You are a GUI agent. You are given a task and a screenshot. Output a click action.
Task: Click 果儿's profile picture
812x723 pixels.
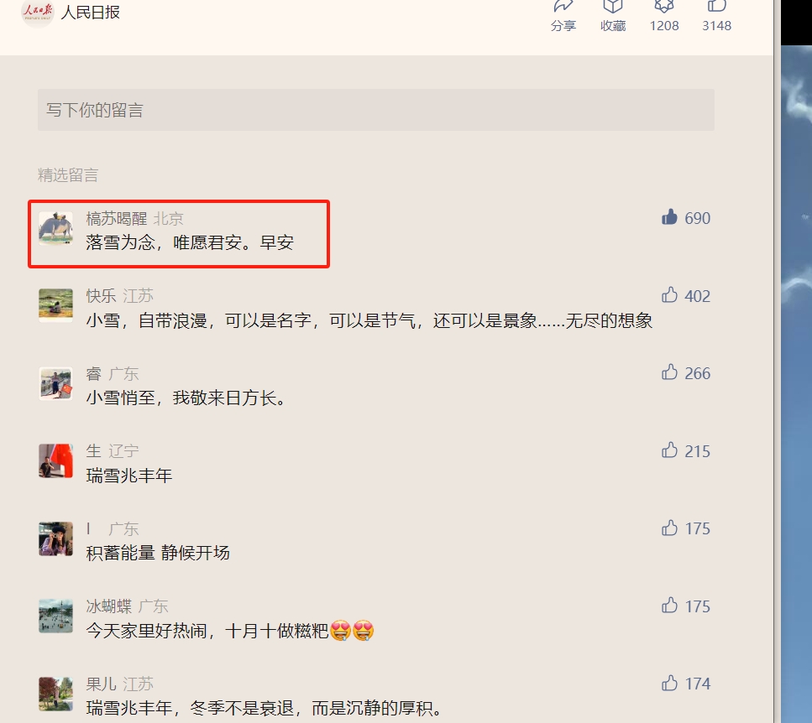pyautogui.click(x=56, y=694)
